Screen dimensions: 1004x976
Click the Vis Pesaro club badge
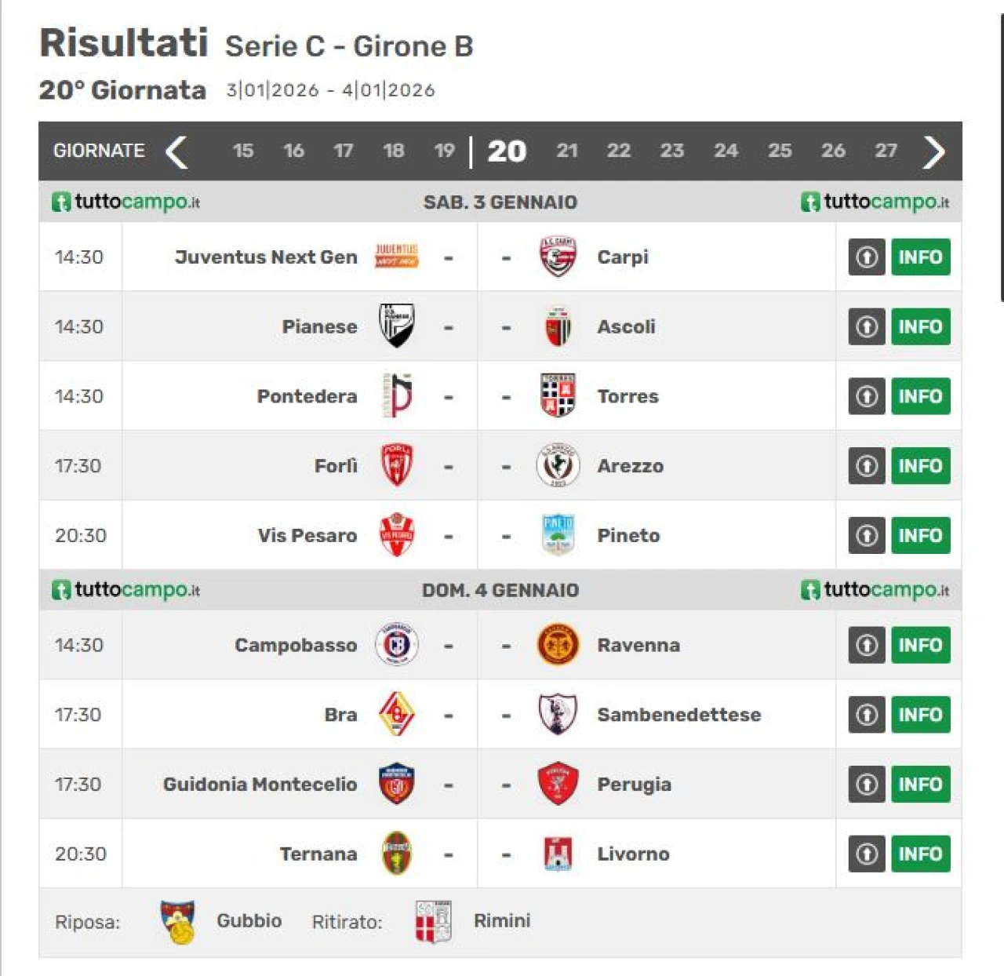point(396,535)
